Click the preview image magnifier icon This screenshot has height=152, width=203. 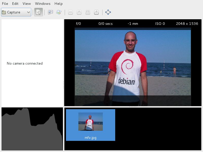click(x=59, y=12)
